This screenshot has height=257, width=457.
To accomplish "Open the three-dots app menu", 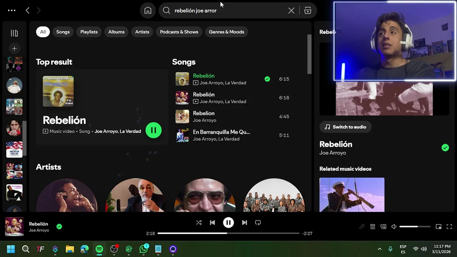I will click(x=12, y=10).
